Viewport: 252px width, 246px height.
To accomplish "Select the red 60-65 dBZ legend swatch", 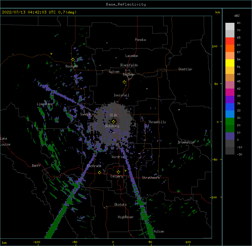I will (x=230, y=41).
